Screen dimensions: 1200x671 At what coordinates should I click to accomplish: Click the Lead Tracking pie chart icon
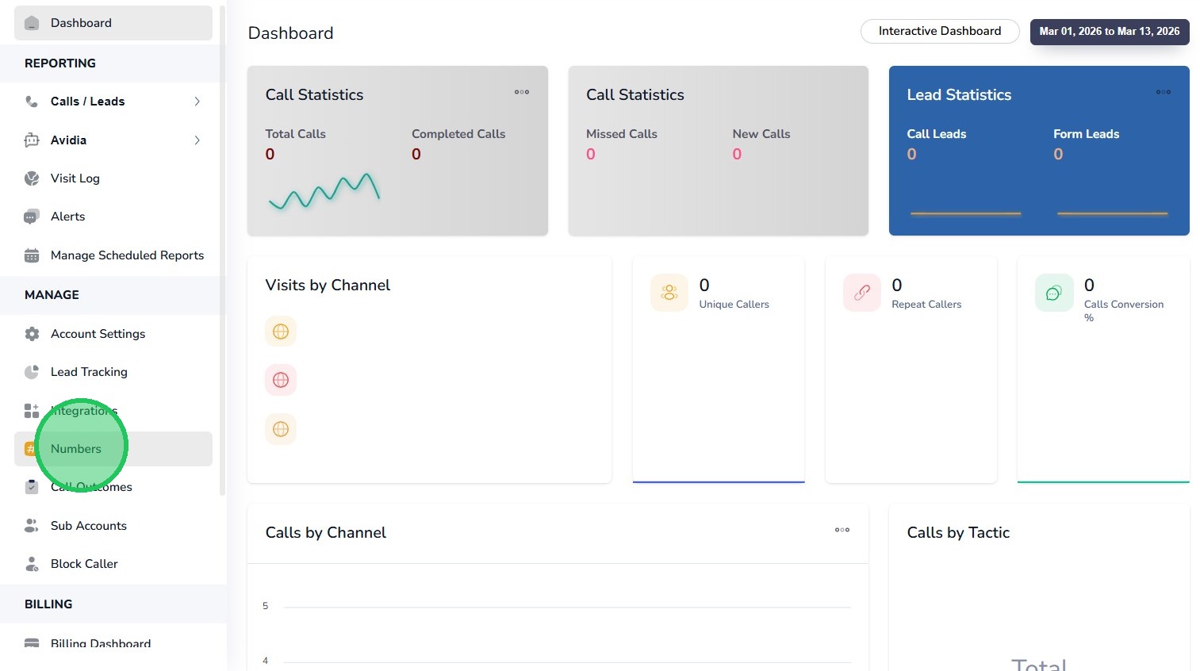click(32, 372)
